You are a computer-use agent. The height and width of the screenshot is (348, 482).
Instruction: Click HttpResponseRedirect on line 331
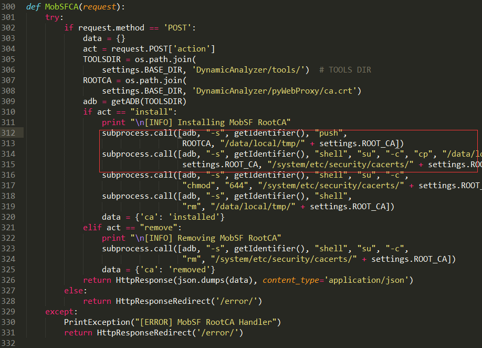coord(144,333)
